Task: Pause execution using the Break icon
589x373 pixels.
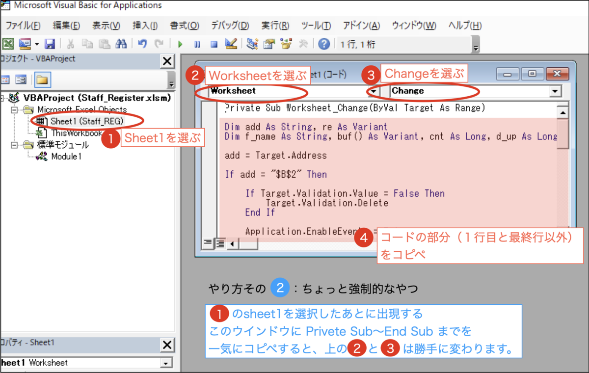Action: pos(196,44)
